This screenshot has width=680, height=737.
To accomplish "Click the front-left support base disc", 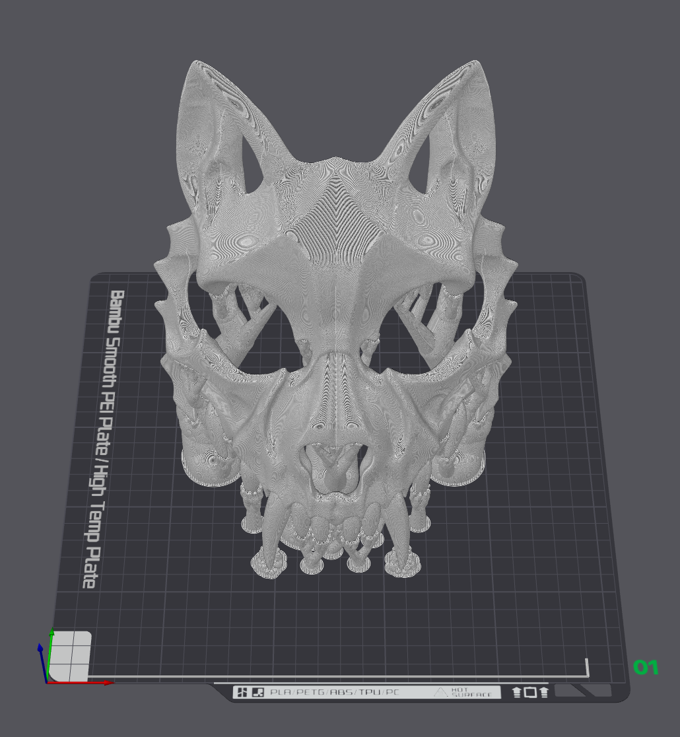I will click(x=269, y=563).
